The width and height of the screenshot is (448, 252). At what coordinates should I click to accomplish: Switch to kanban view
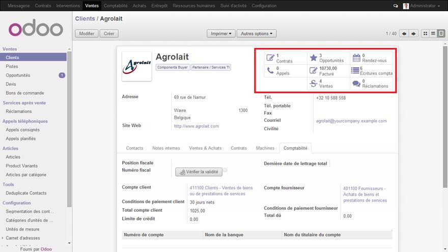425,34
